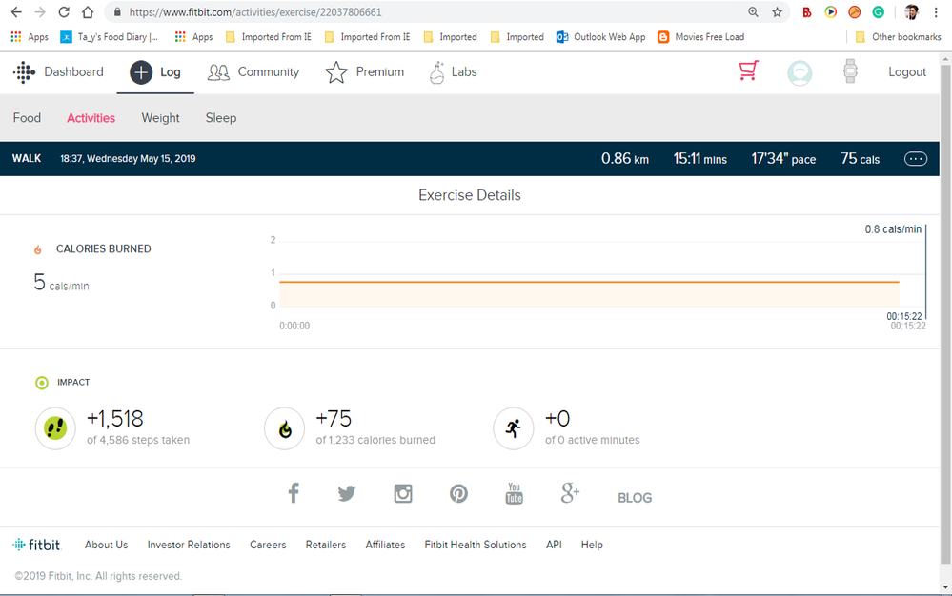
Task: Click the Chrome profile avatar picture
Action: coord(911,12)
